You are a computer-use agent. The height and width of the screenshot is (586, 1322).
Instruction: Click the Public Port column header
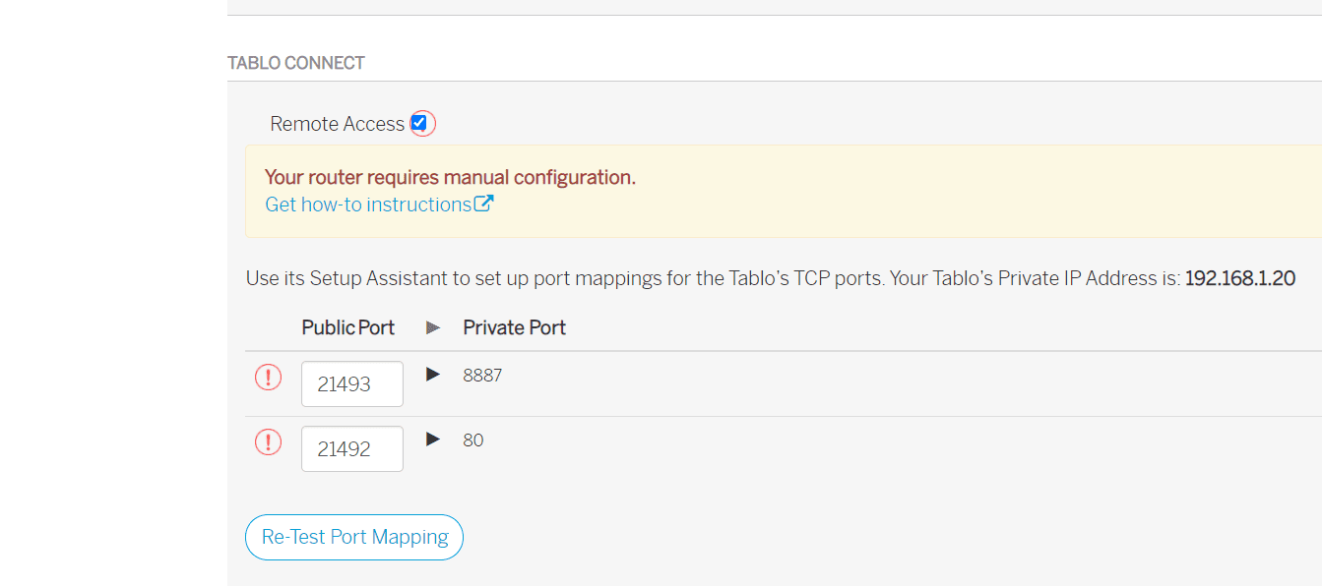pyautogui.click(x=347, y=327)
